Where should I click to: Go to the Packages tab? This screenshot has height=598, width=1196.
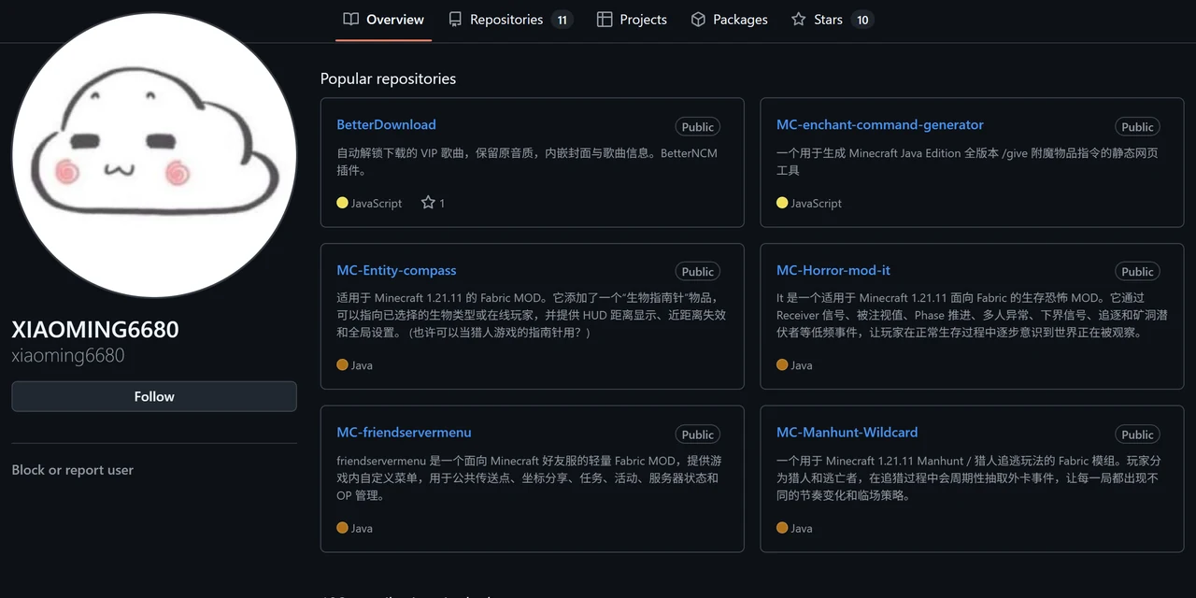(x=729, y=20)
